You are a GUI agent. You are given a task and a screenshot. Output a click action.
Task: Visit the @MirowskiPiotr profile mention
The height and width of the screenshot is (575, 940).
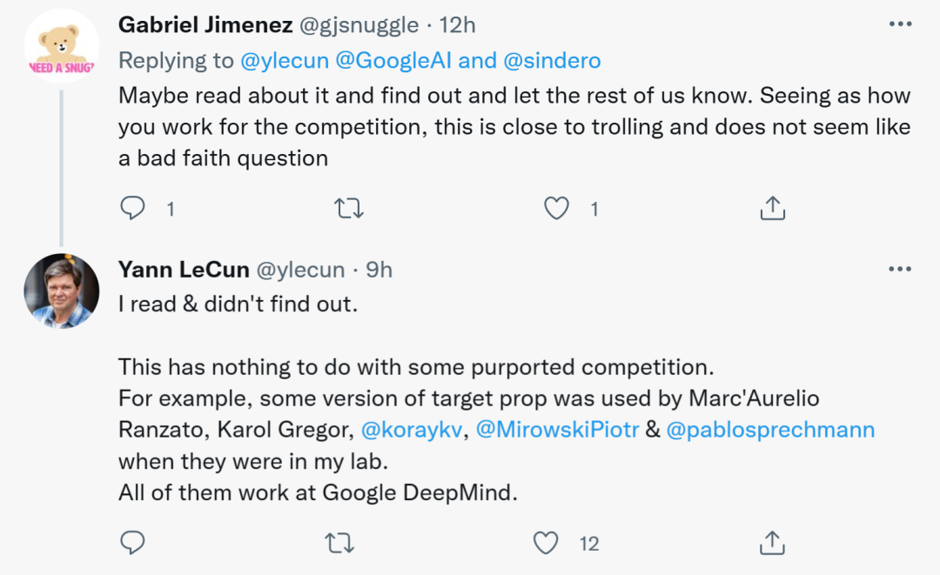point(555,430)
